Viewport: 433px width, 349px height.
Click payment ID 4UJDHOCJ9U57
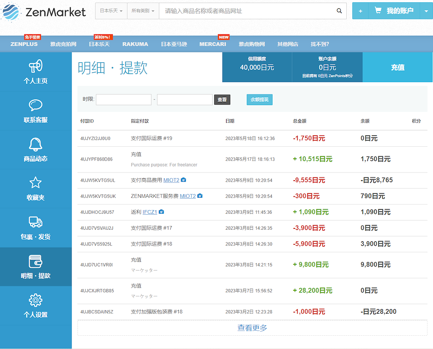pos(97,212)
